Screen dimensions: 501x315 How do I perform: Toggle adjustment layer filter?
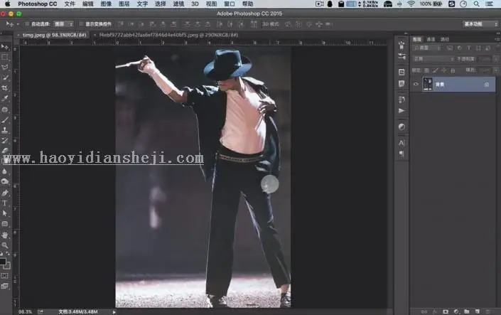pyautogui.click(x=459, y=48)
